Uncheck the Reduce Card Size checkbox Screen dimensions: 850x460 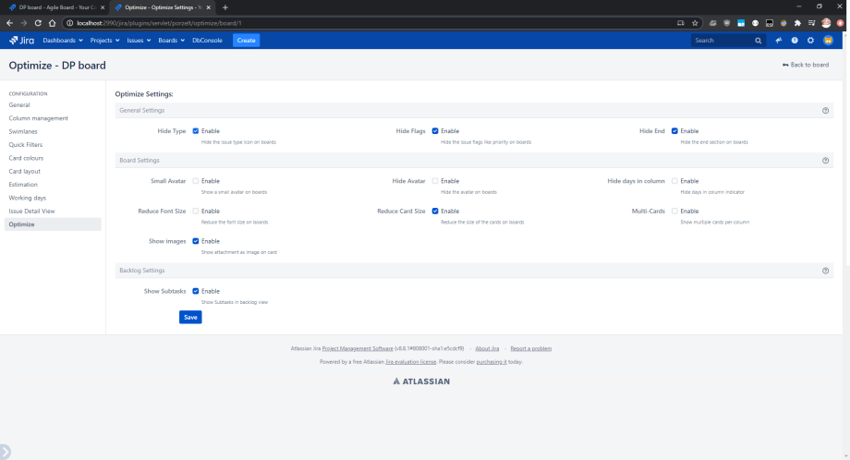[x=435, y=212]
